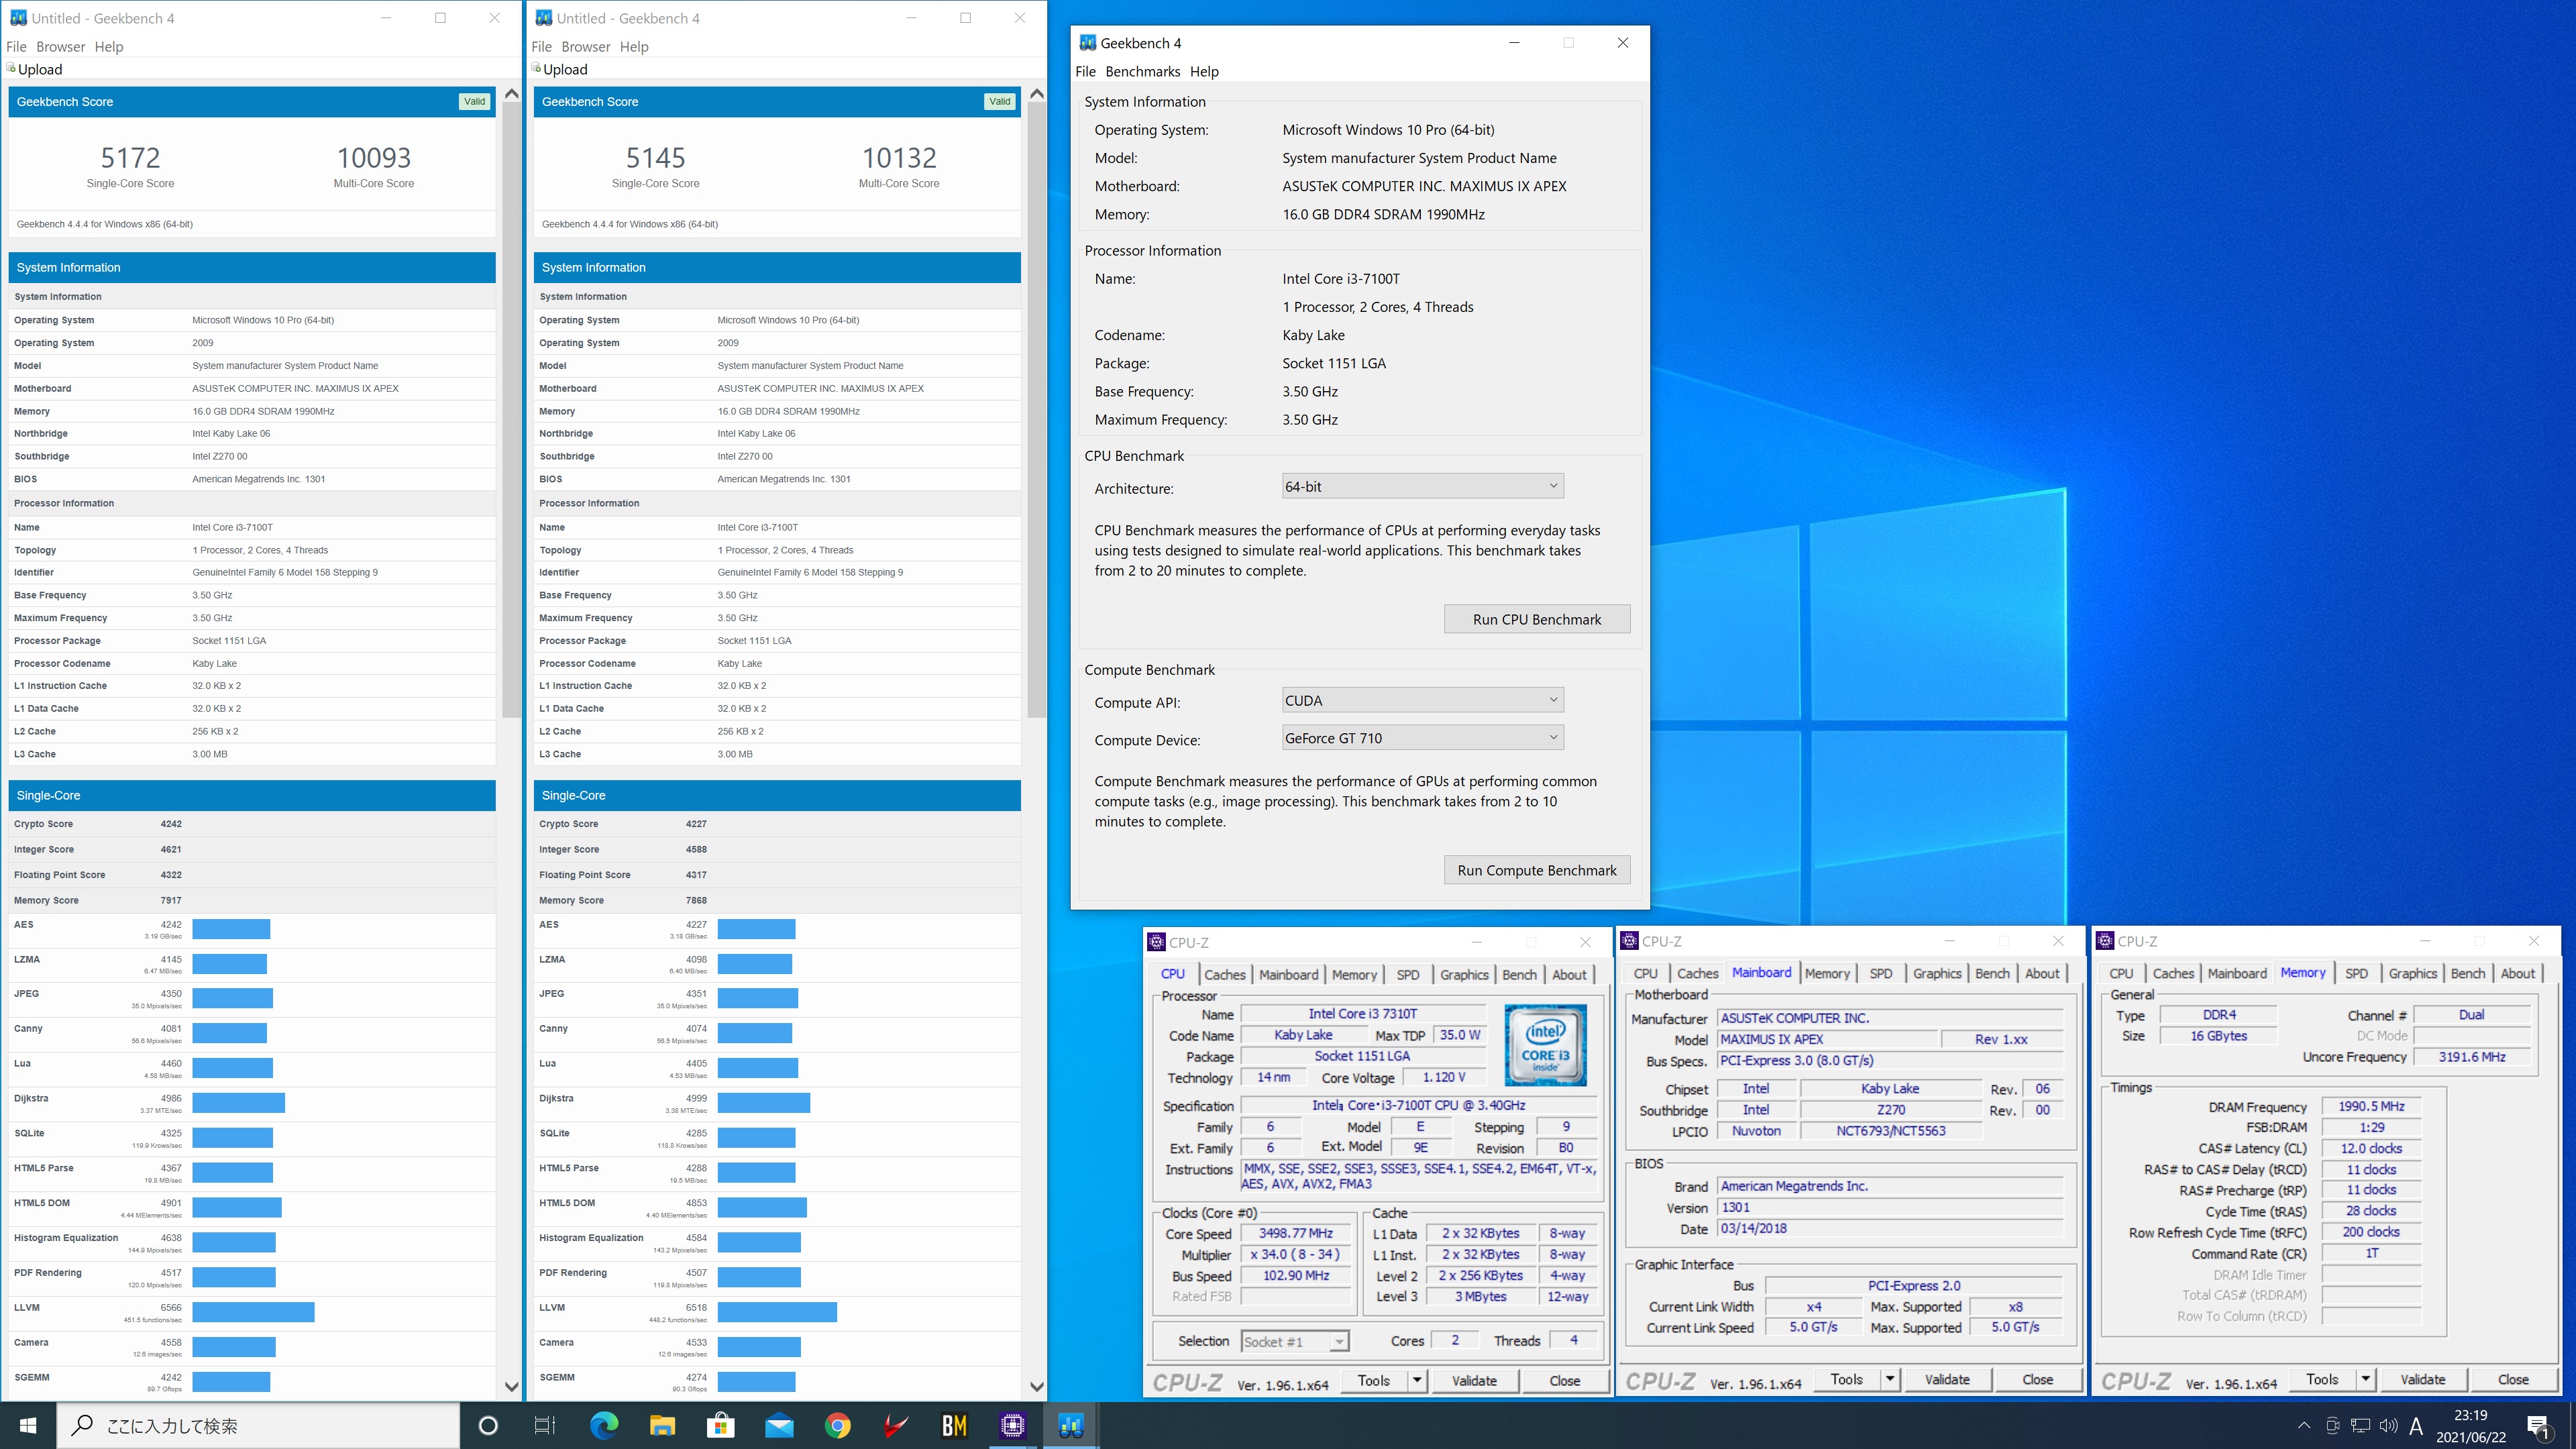Open the Architecture 64-bit dropdown

pyautogui.click(x=1422, y=486)
